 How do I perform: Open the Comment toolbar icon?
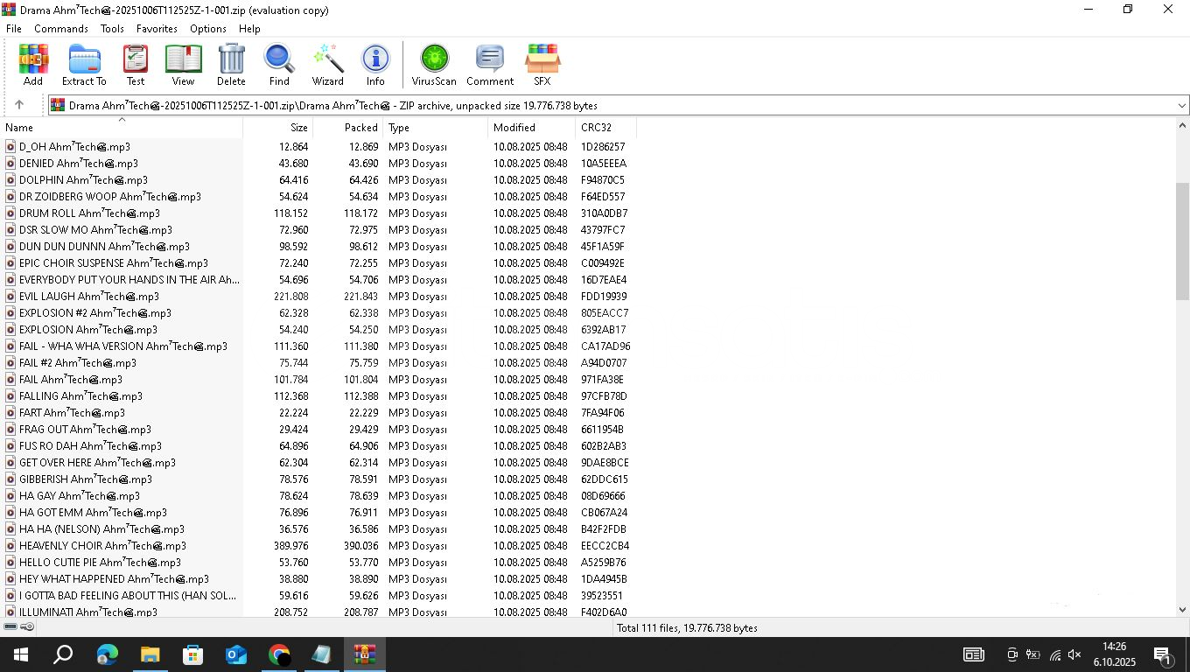coord(489,65)
